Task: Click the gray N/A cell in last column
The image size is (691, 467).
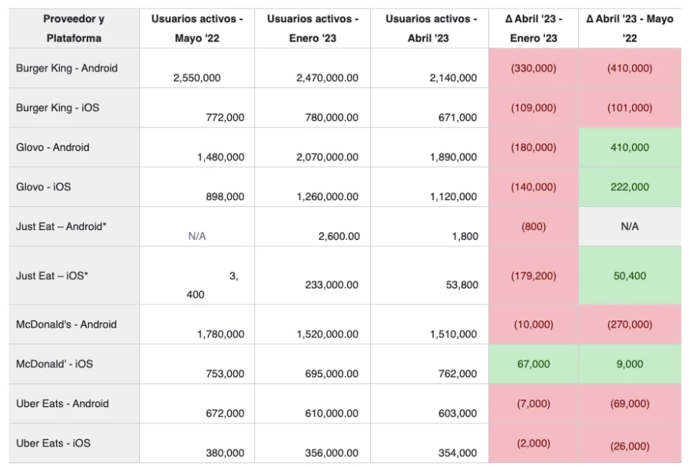Action: pos(630,227)
